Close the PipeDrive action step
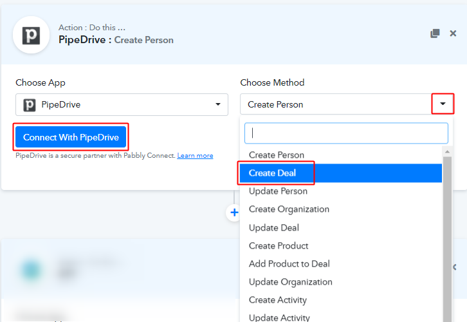This screenshot has width=467, height=322. 453,33
